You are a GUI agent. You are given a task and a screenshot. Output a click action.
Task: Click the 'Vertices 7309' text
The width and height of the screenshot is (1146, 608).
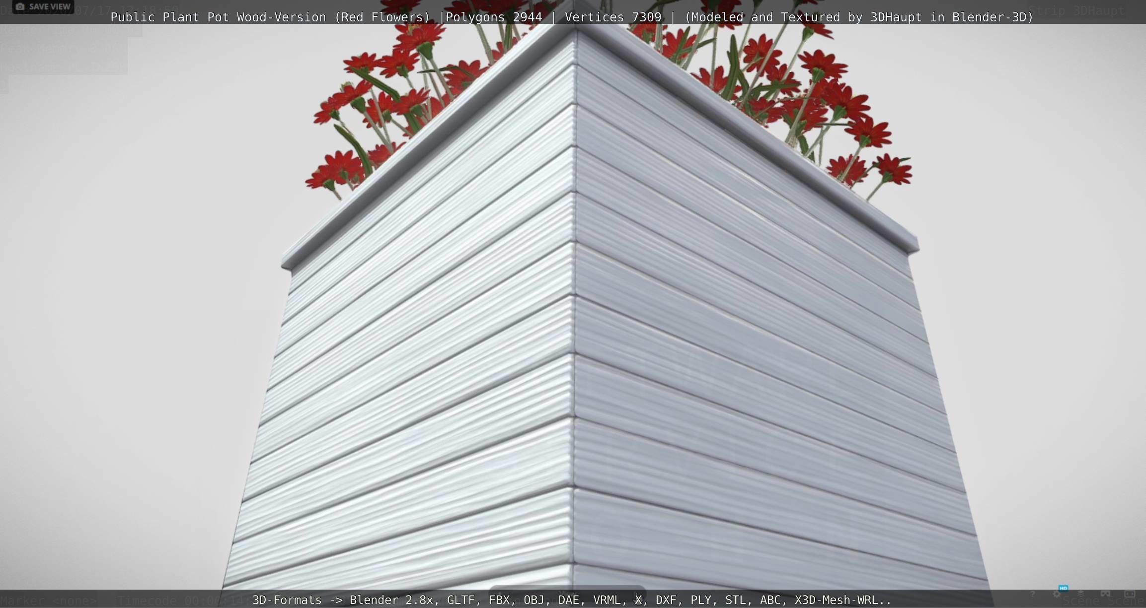click(613, 17)
